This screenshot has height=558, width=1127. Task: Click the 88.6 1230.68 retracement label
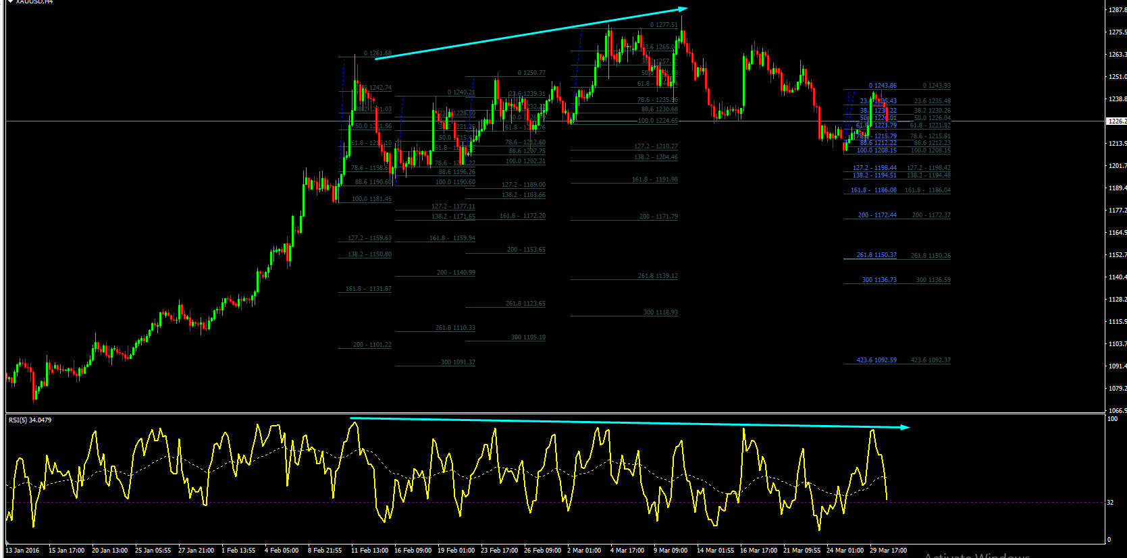pos(660,109)
